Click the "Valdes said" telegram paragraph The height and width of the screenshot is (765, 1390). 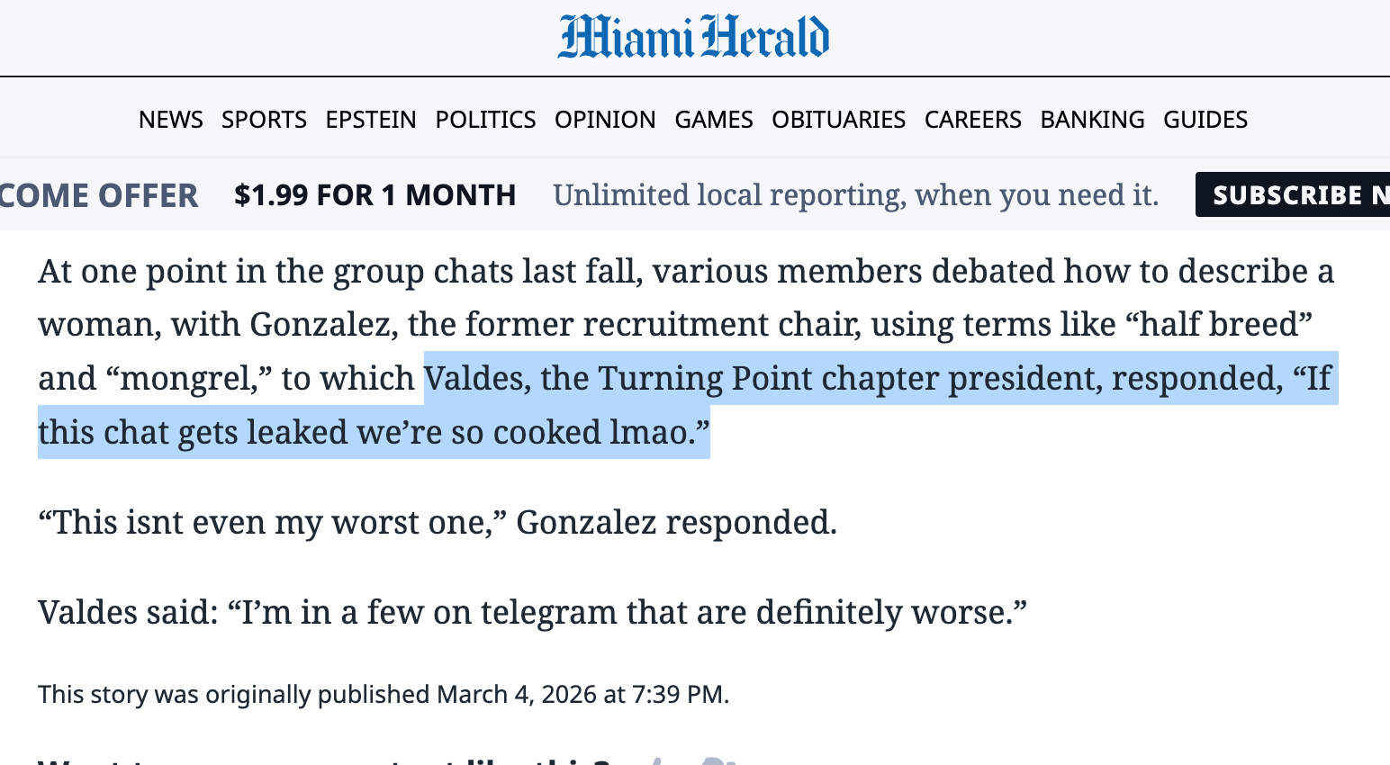coord(532,613)
